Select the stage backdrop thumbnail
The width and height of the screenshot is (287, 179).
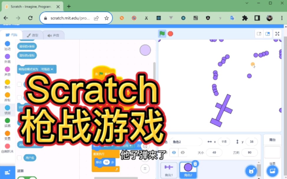[272, 152]
